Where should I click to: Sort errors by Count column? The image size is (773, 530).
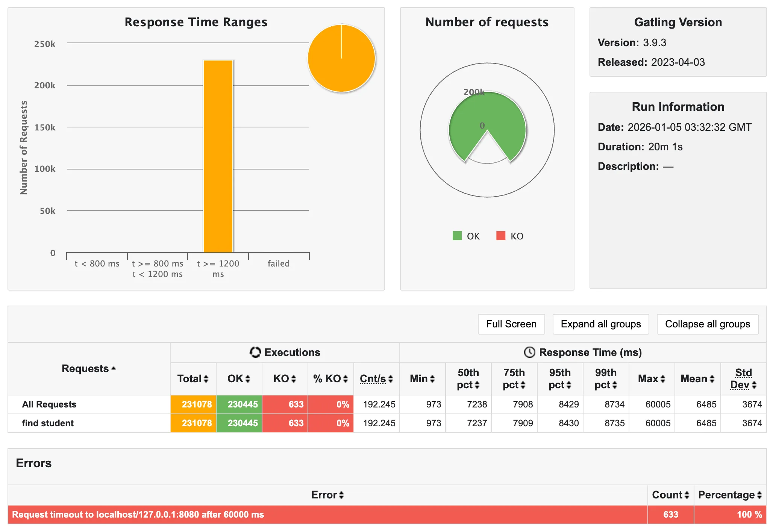point(687,495)
